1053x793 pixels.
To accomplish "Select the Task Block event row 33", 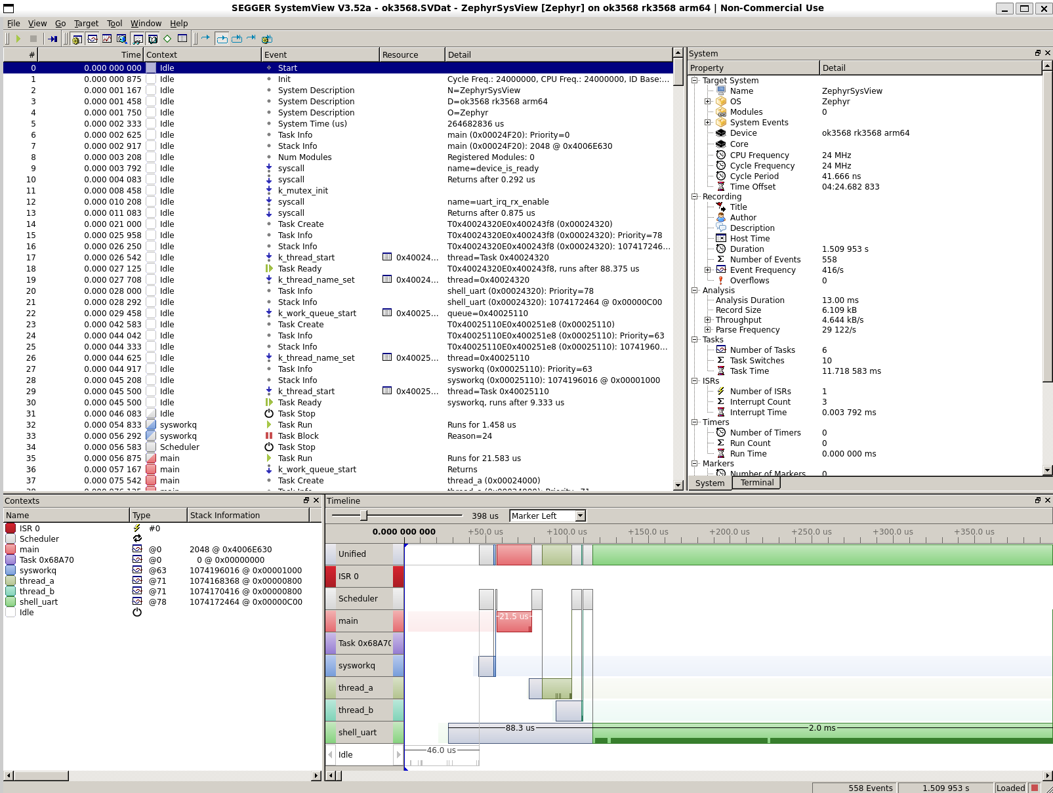I will coord(337,436).
